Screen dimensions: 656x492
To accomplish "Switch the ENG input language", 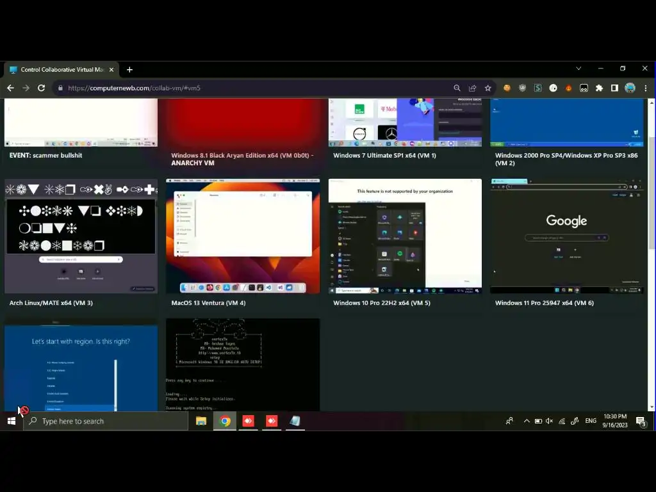I will 591,421.
